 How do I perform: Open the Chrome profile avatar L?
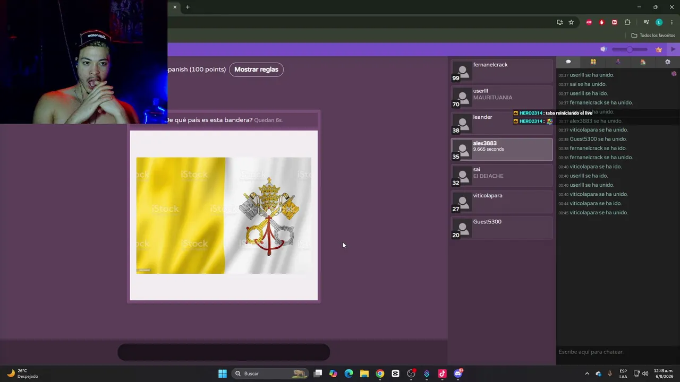tap(659, 22)
